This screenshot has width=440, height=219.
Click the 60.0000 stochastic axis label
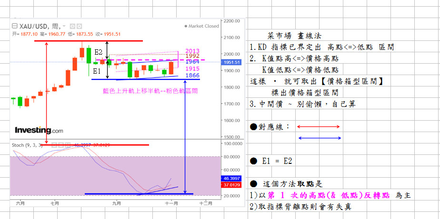pos(232,170)
